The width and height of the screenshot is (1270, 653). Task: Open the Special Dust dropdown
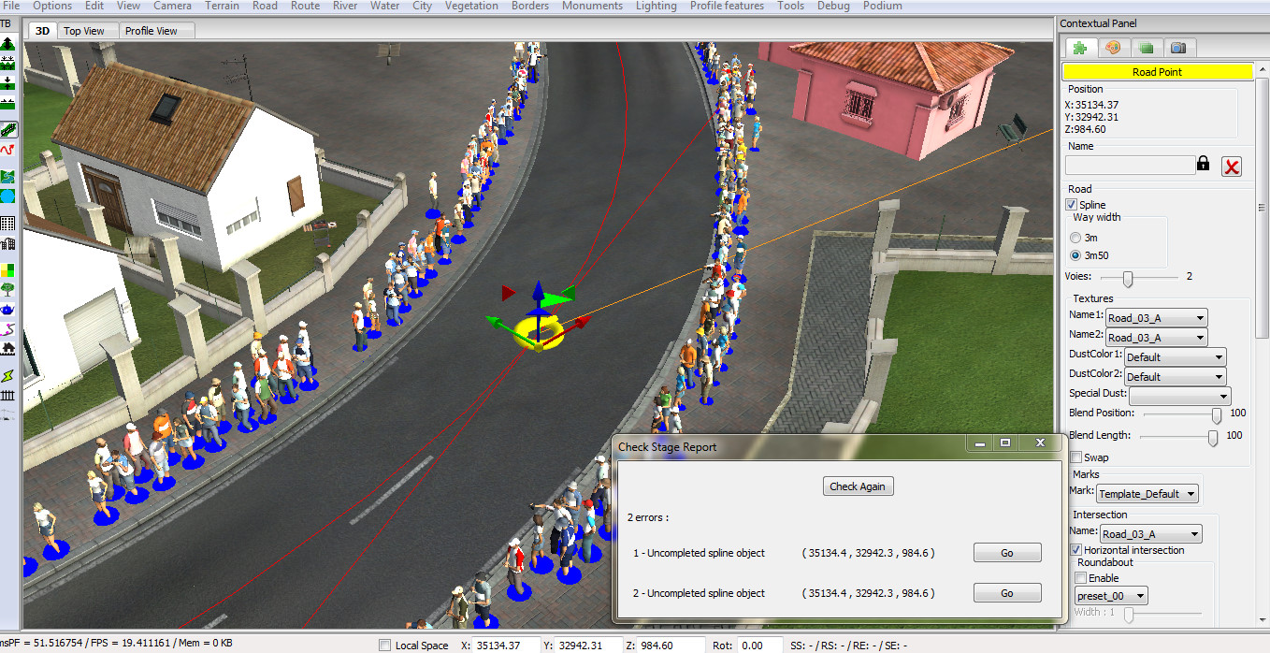(x=1179, y=396)
